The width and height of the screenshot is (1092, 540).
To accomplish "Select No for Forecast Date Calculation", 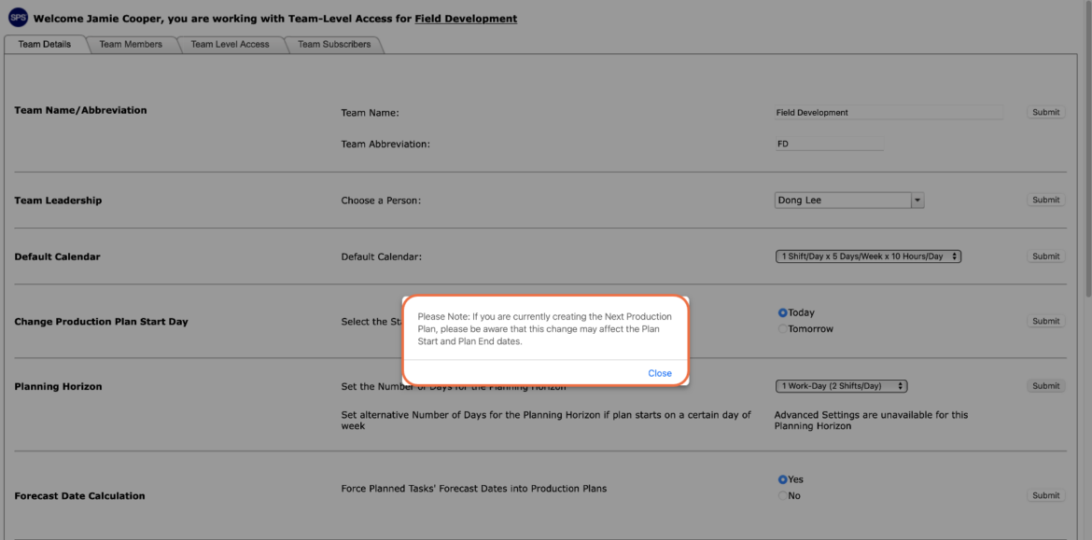I will coord(783,496).
